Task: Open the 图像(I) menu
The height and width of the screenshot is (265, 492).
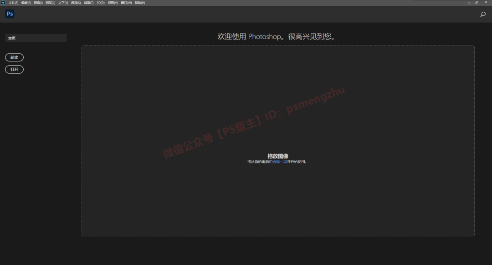Action: (x=38, y=3)
